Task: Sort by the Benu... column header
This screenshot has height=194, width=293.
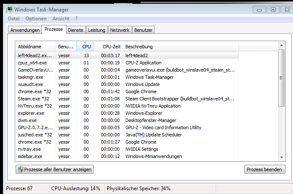Action: 66,47
